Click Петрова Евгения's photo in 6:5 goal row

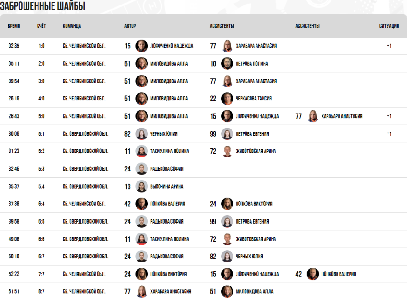(227, 222)
